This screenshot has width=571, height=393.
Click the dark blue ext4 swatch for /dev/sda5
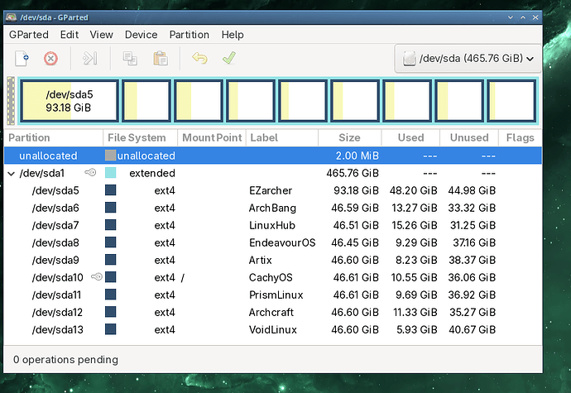click(x=110, y=190)
